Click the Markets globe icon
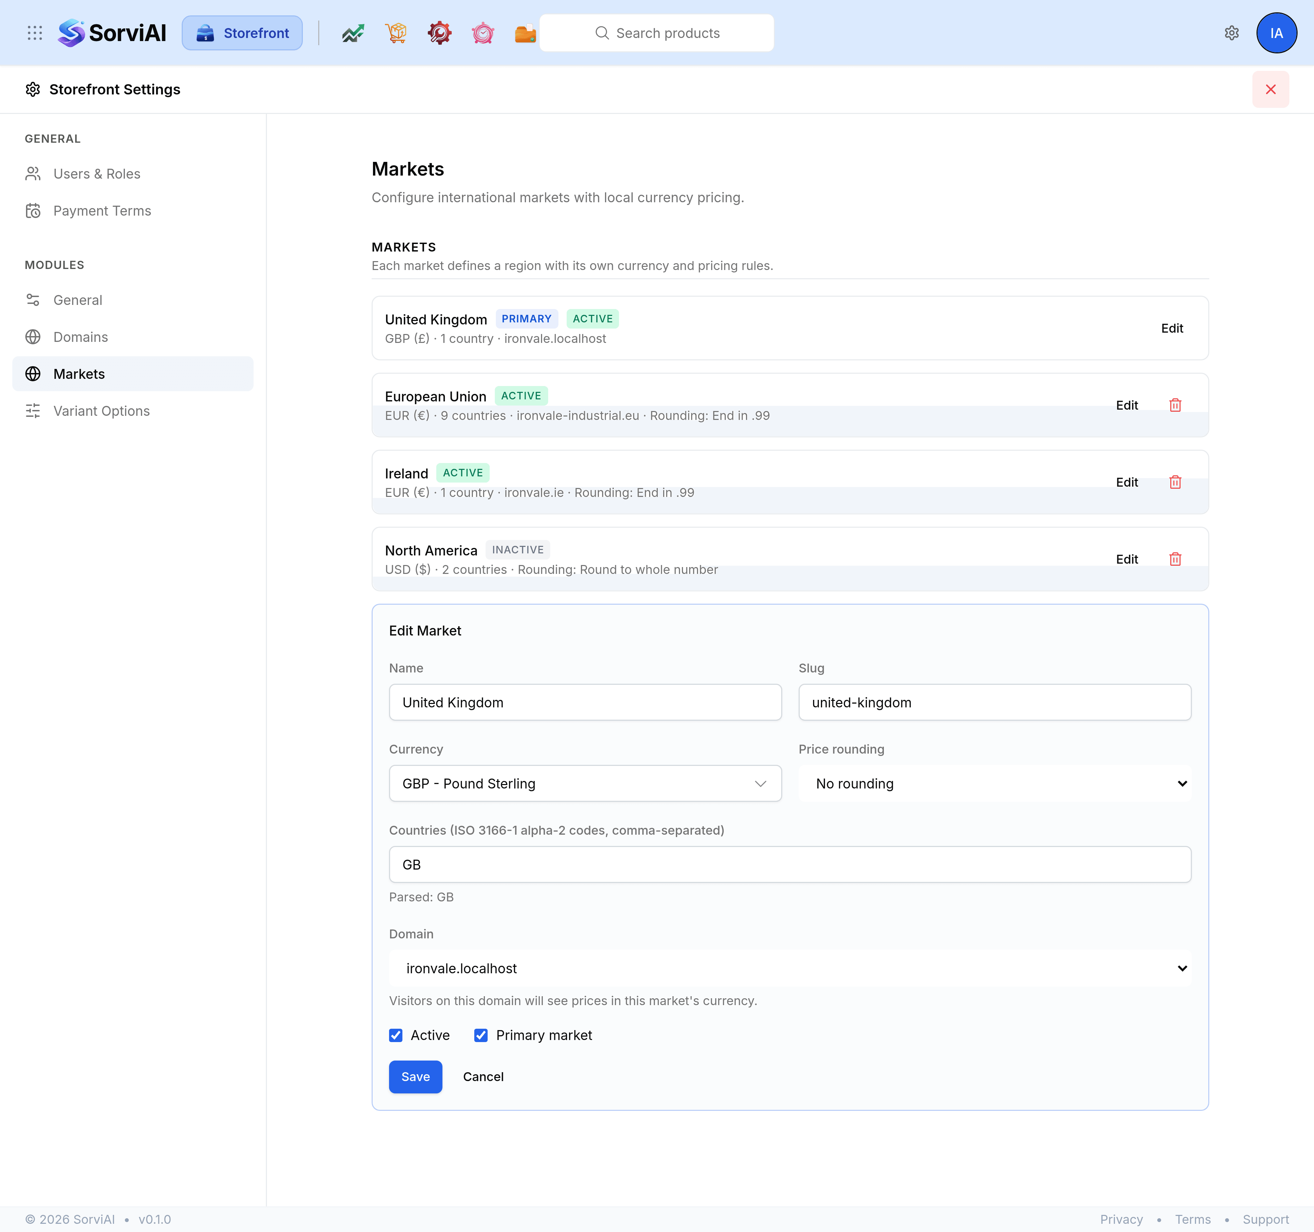 point(33,374)
